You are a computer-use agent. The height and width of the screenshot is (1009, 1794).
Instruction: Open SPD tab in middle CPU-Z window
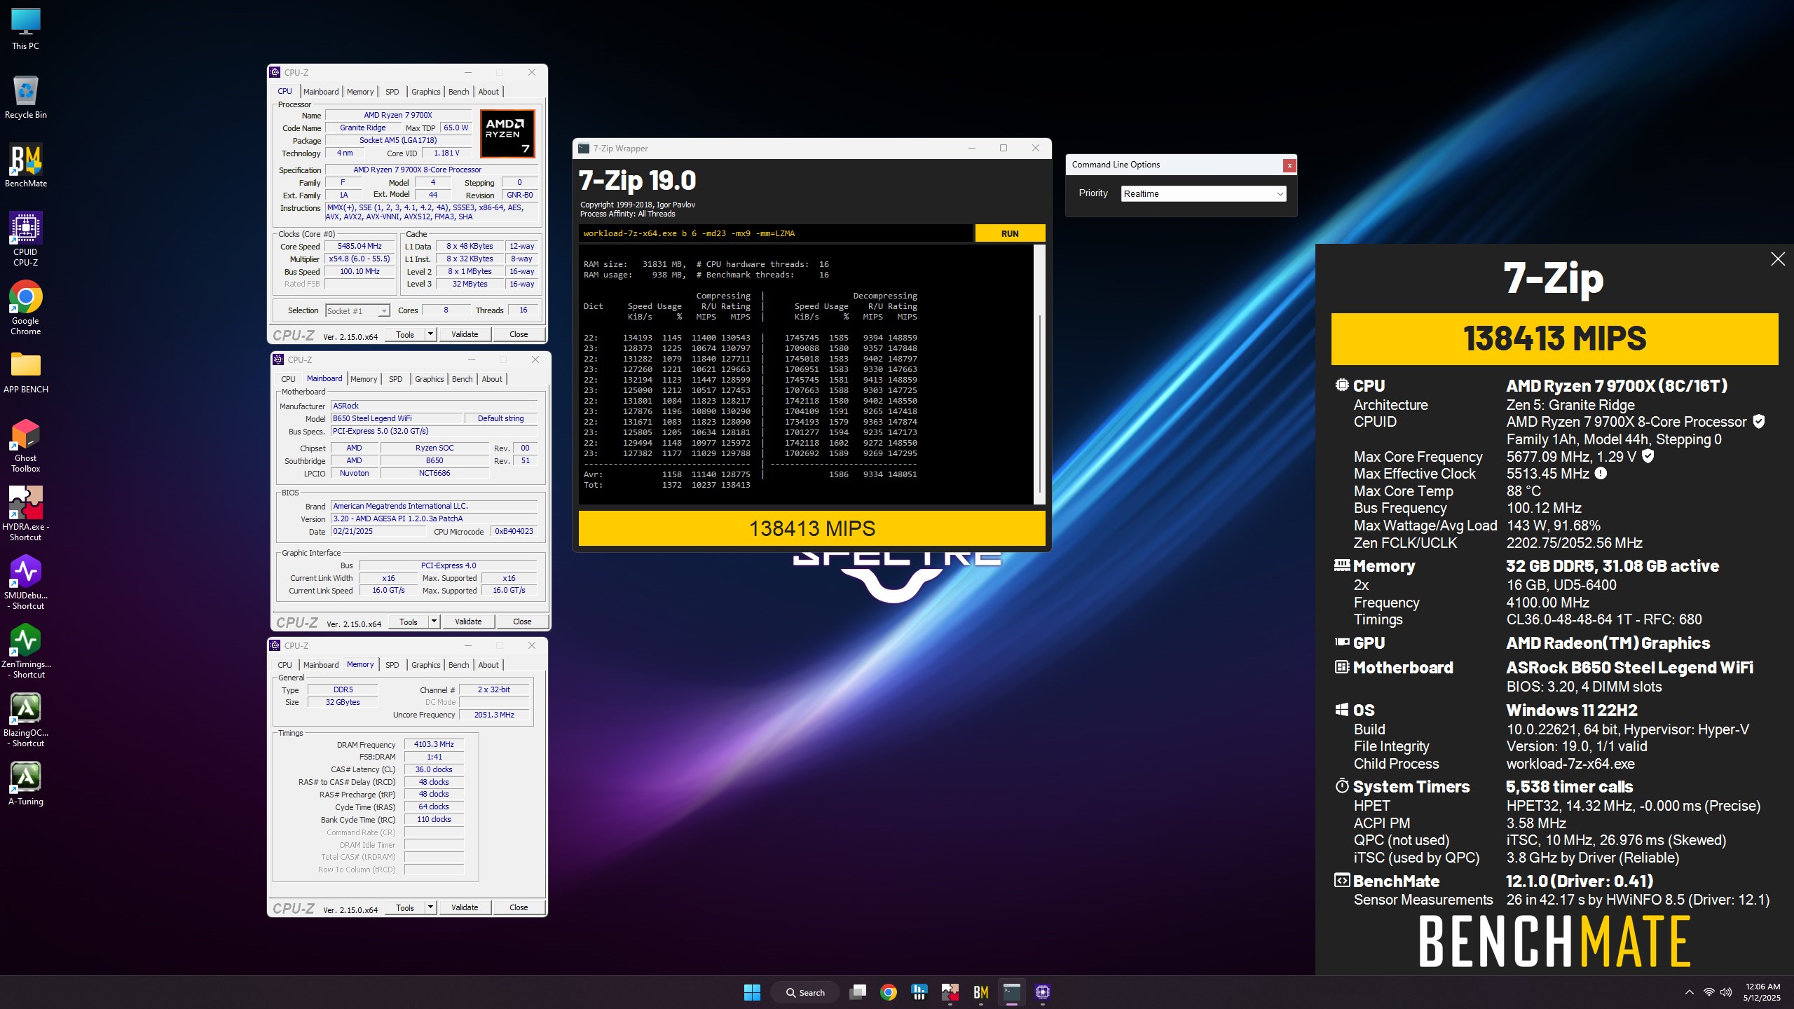pos(396,379)
